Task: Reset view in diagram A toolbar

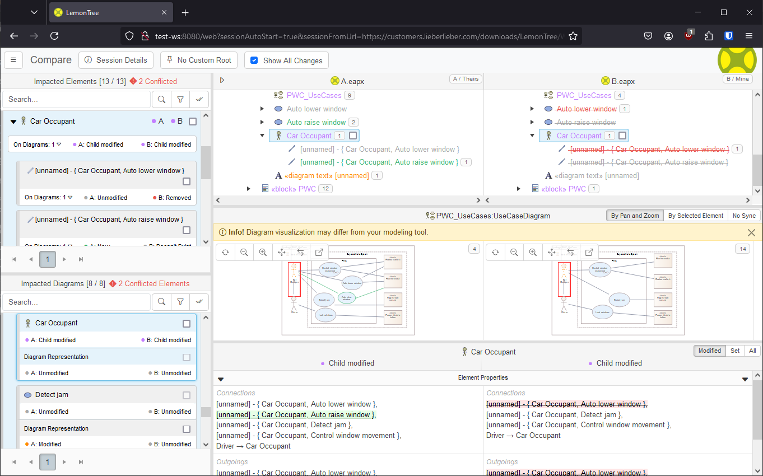Action: [x=225, y=252]
